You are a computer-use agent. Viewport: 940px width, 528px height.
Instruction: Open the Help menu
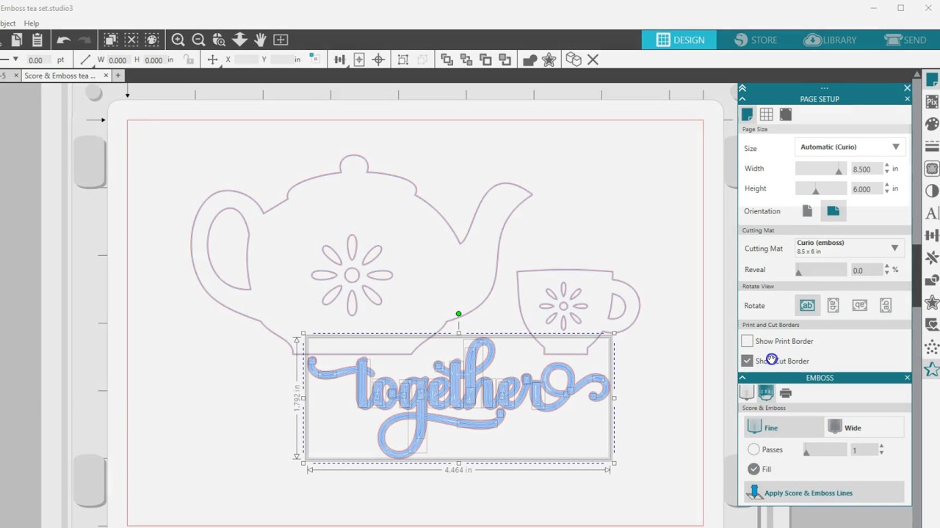click(x=31, y=23)
